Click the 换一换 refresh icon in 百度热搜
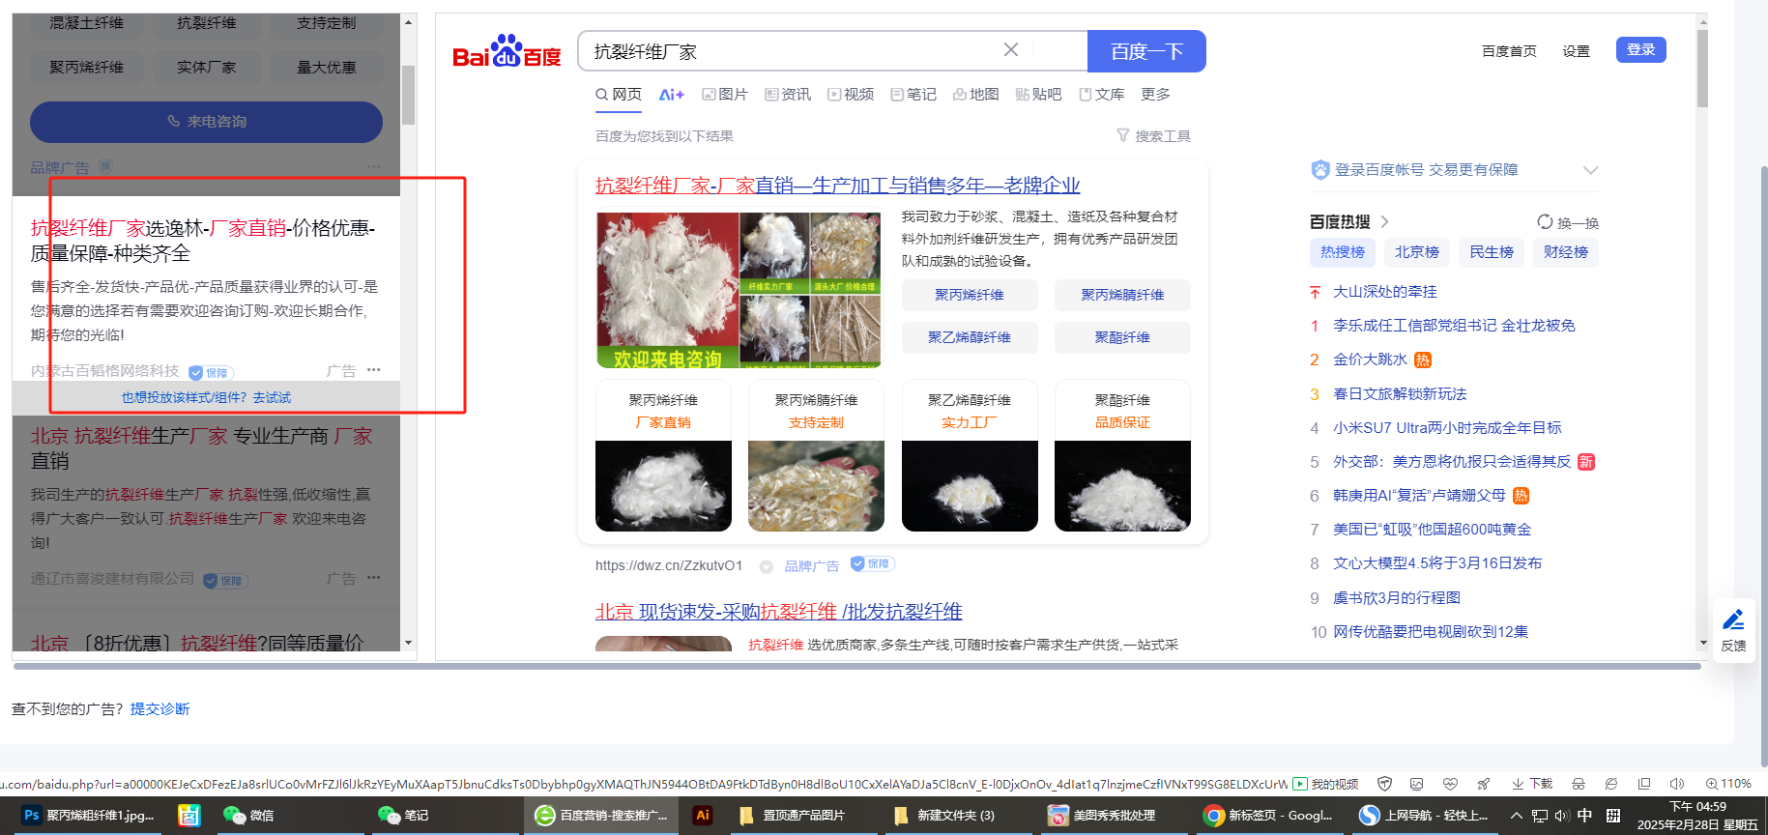Viewport: 1768px width, 835px height. 1545,222
